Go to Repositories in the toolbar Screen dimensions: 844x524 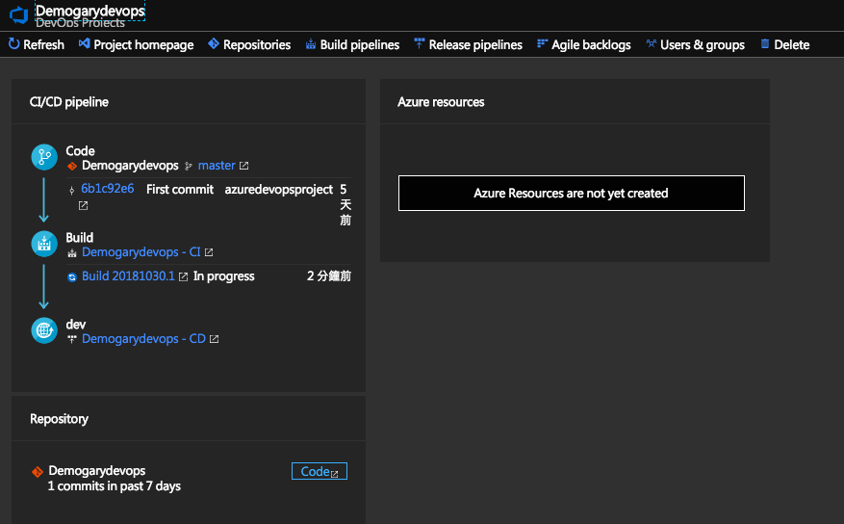tap(249, 45)
